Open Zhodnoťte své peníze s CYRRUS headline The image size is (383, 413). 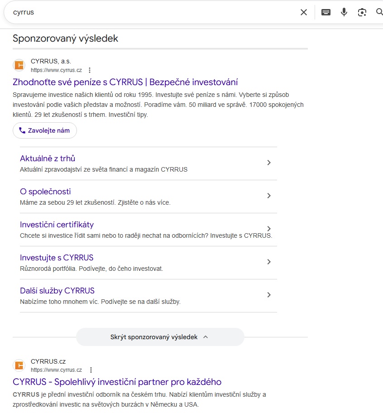point(125,82)
